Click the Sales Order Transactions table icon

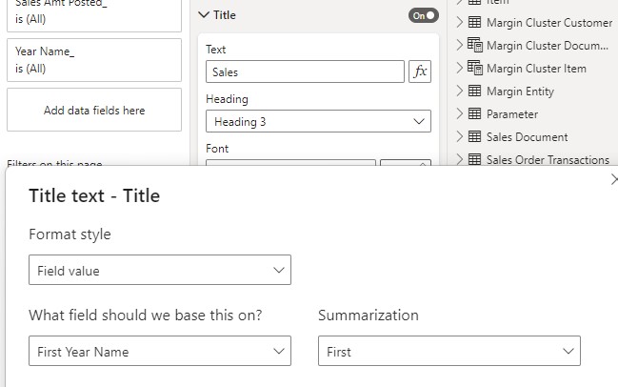pos(474,159)
